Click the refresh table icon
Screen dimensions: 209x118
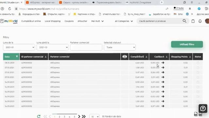39,116
